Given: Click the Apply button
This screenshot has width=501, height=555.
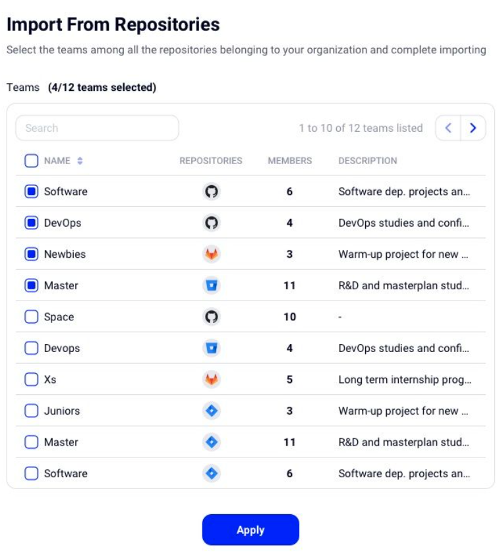Looking at the screenshot, I should (x=250, y=530).
